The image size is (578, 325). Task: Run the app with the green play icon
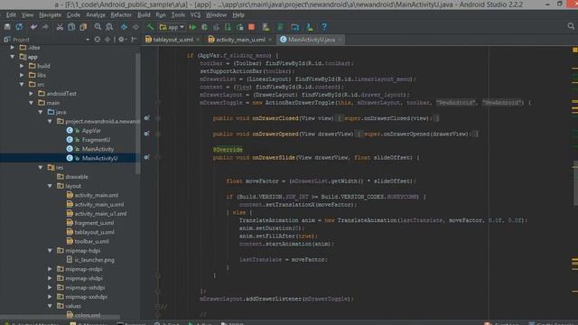pos(192,27)
